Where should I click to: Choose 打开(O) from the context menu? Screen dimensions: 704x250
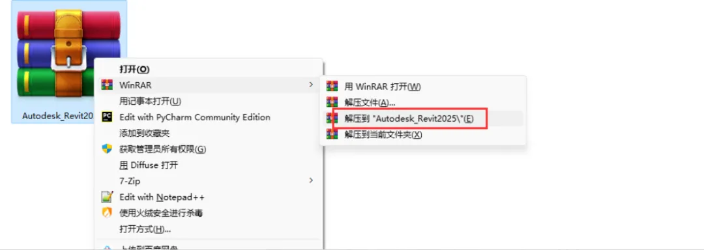point(209,69)
